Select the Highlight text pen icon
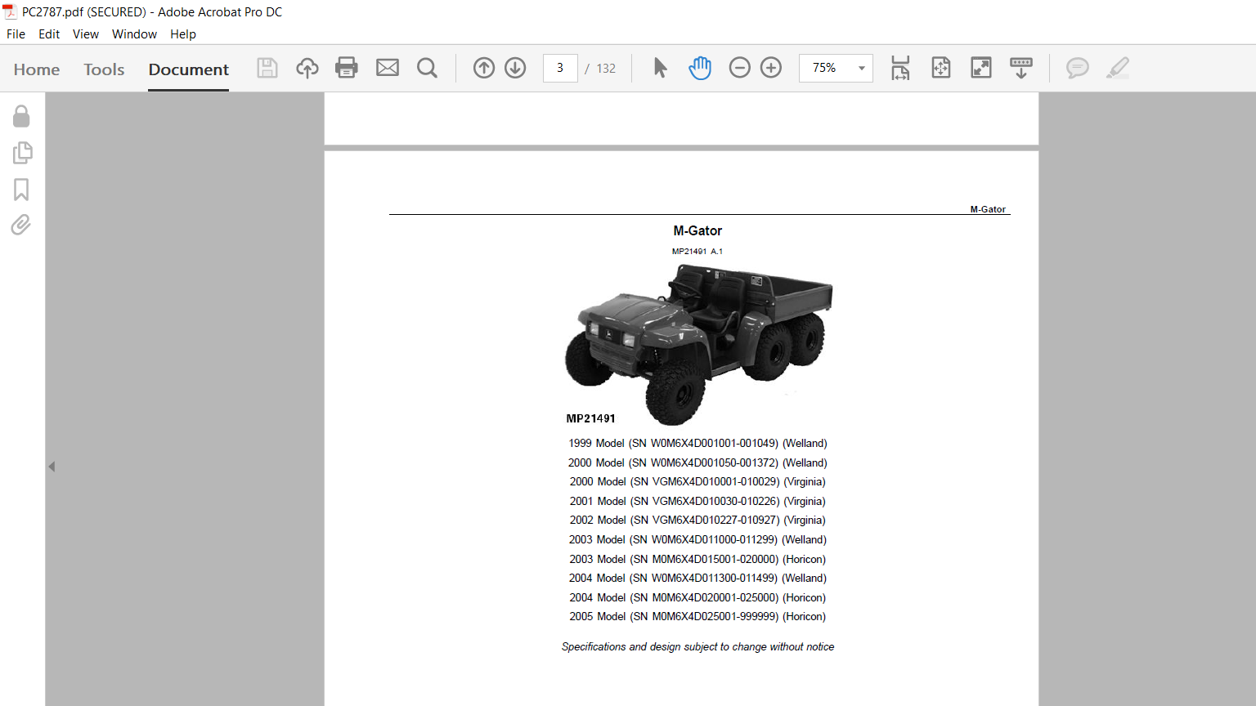Image resolution: width=1256 pixels, height=706 pixels. (1118, 68)
